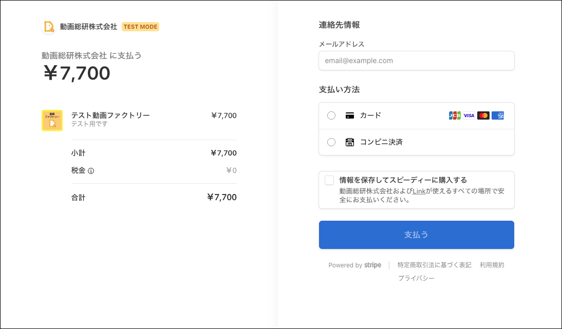This screenshot has width=562, height=329.
Task: Click the Mastercard brand icon
Action: 483,115
